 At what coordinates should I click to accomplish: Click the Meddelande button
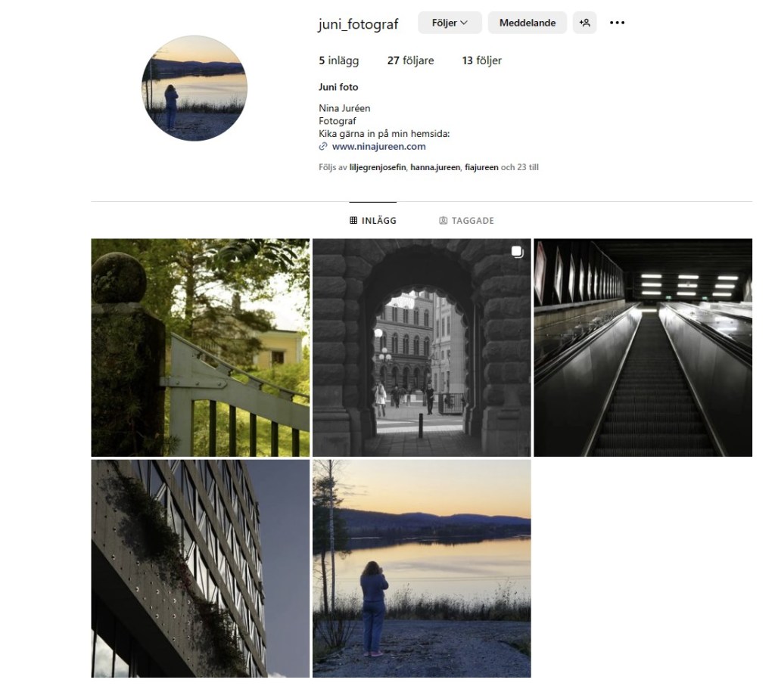point(528,23)
